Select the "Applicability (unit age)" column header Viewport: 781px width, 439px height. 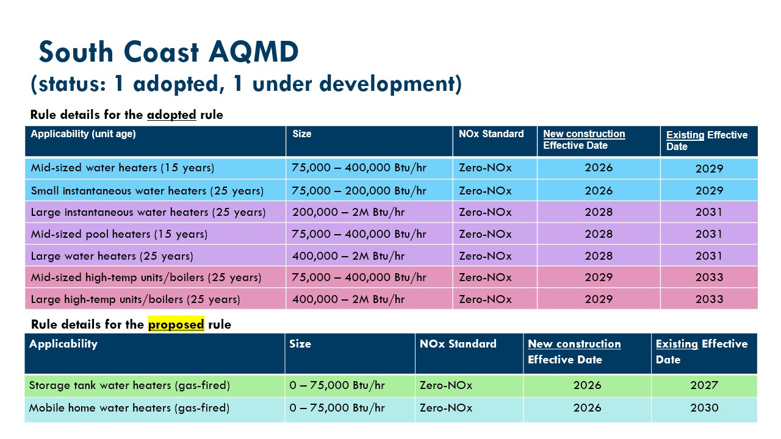click(x=83, y=134)
